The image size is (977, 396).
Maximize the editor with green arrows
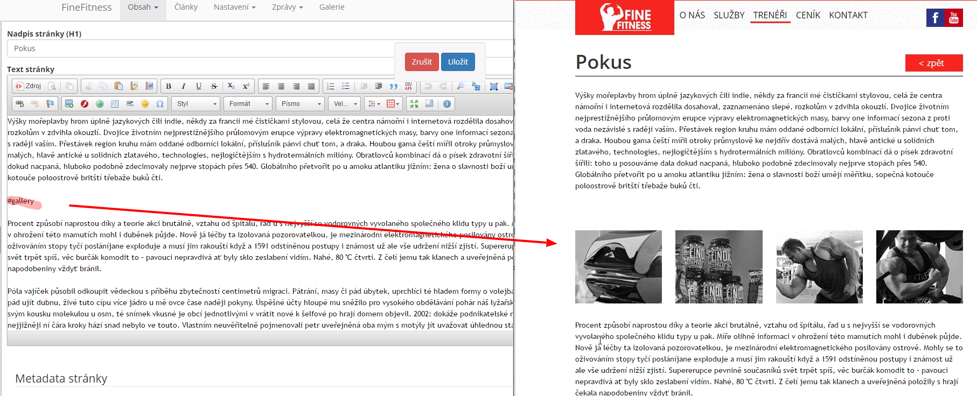414,104
